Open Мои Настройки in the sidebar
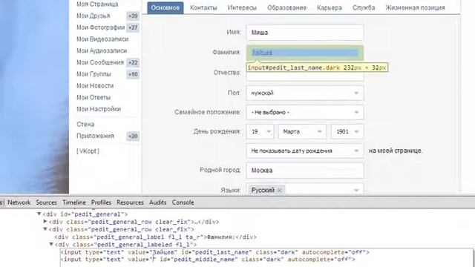Viewport: 475px width, 267px height. click(99, 109)
